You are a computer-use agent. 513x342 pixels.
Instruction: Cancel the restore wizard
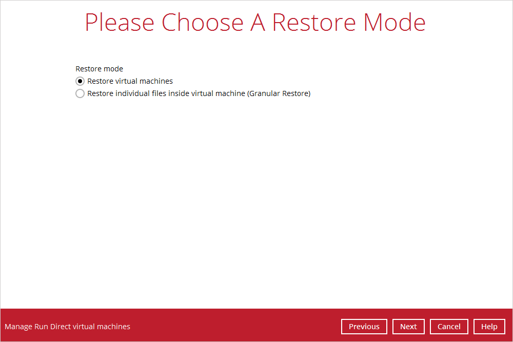(449, 327)
